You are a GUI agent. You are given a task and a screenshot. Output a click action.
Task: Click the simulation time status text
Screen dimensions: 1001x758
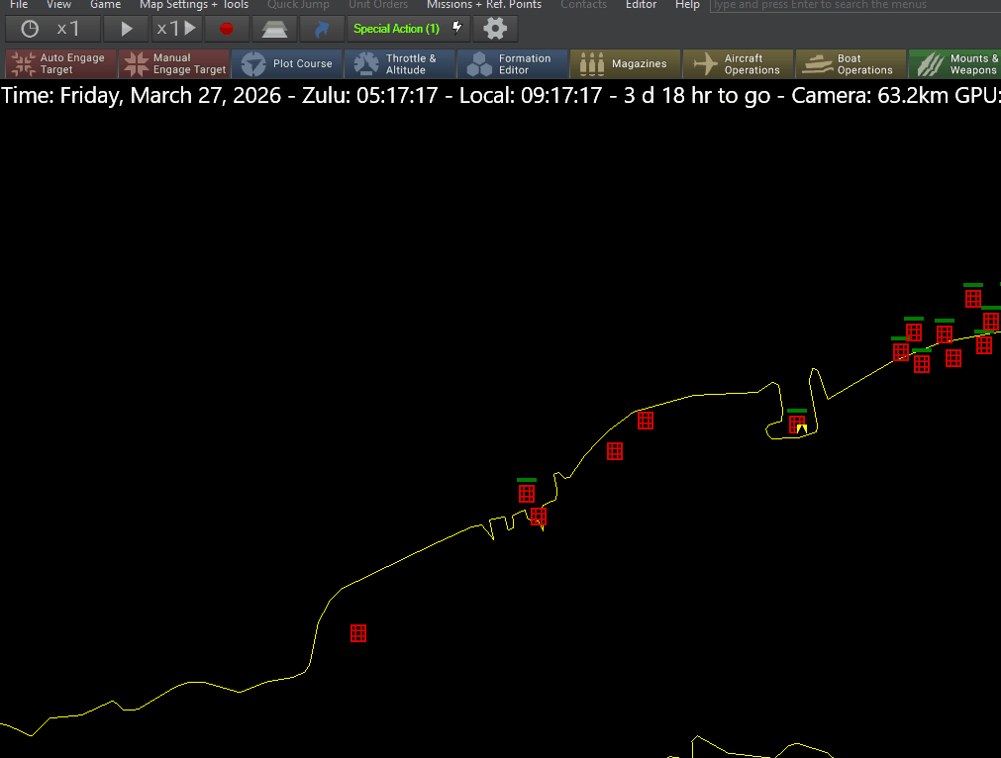point(501,96)
